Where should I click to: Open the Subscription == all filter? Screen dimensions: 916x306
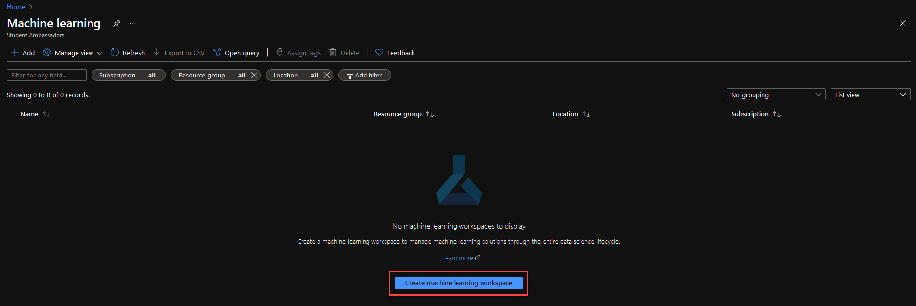click(128, 75)
